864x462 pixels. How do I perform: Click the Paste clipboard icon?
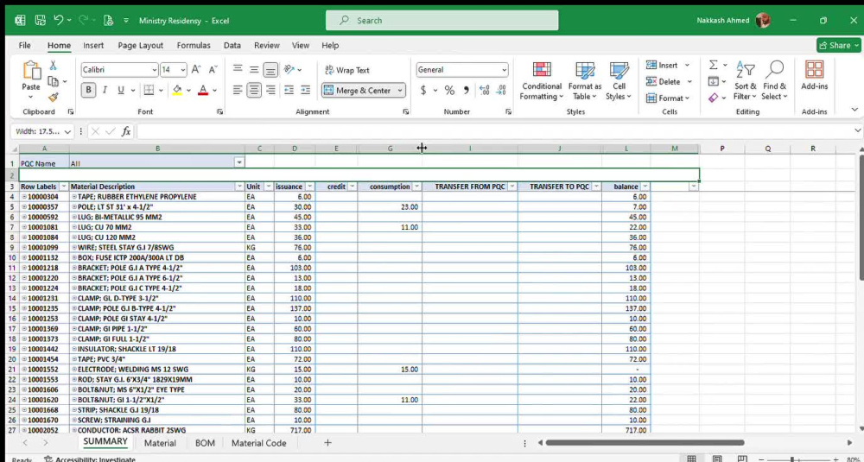[x=31, y=71]
